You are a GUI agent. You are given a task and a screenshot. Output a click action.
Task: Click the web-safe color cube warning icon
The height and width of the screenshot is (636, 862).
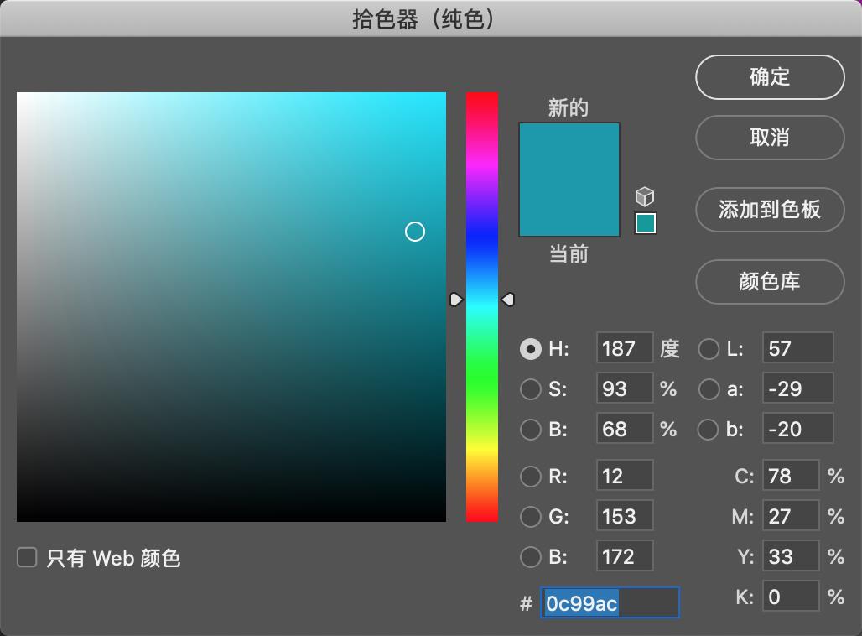(644, 197)
